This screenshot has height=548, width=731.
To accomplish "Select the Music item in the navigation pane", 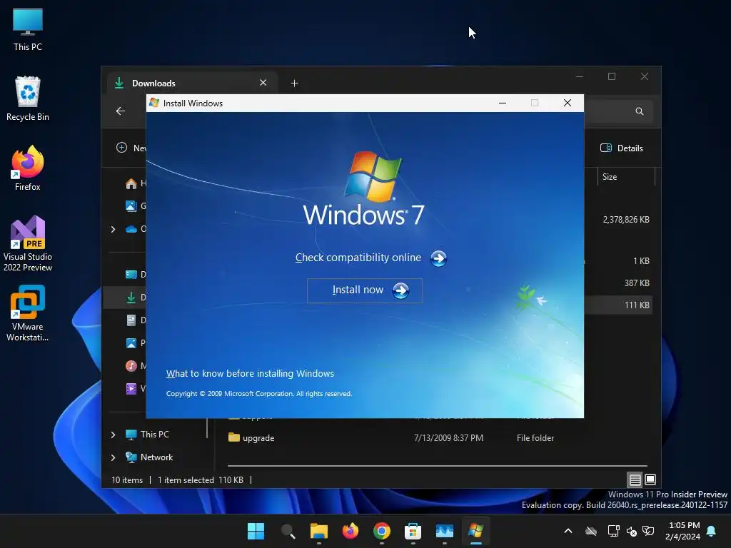I will 135,366.
